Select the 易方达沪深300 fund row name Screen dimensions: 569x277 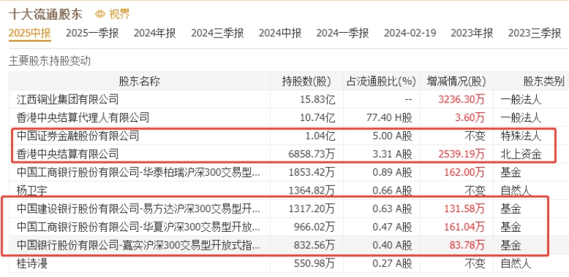pos(138,209)
